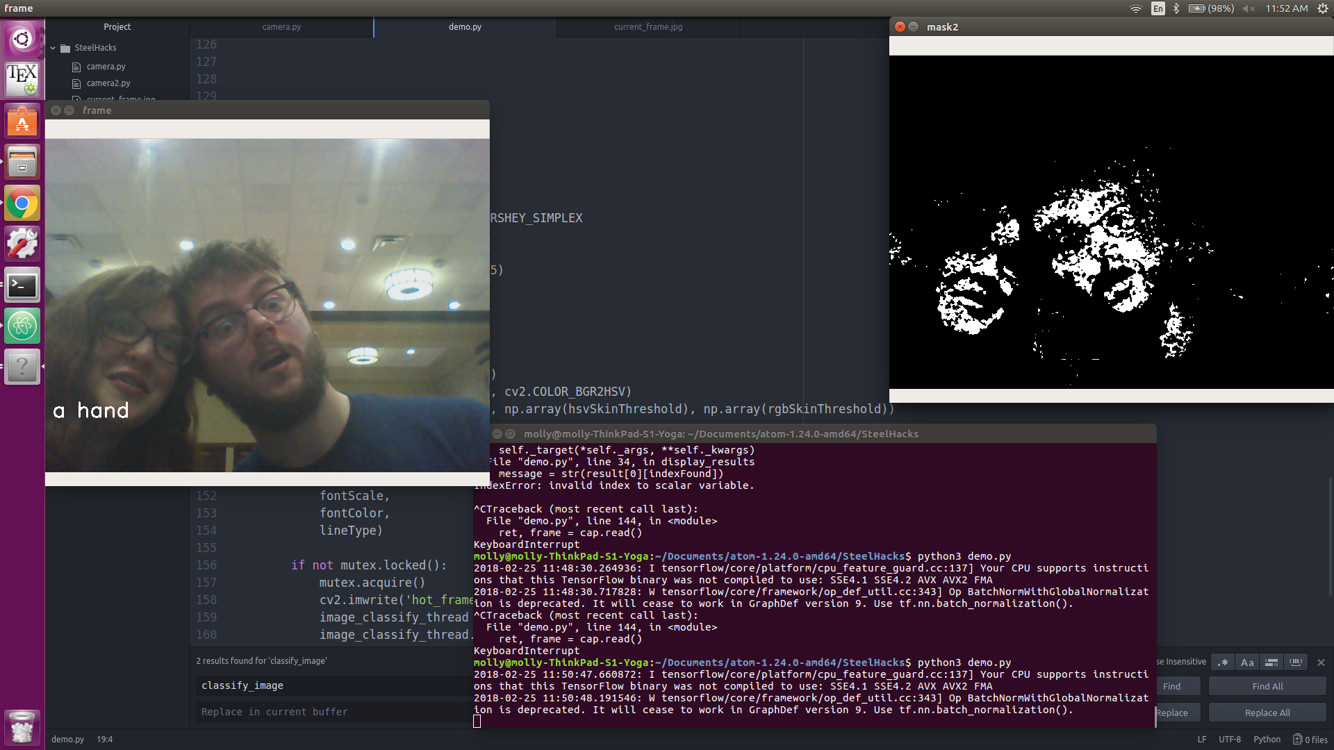
Task: Switch to the camera.py tab
Action: point(281,27)
